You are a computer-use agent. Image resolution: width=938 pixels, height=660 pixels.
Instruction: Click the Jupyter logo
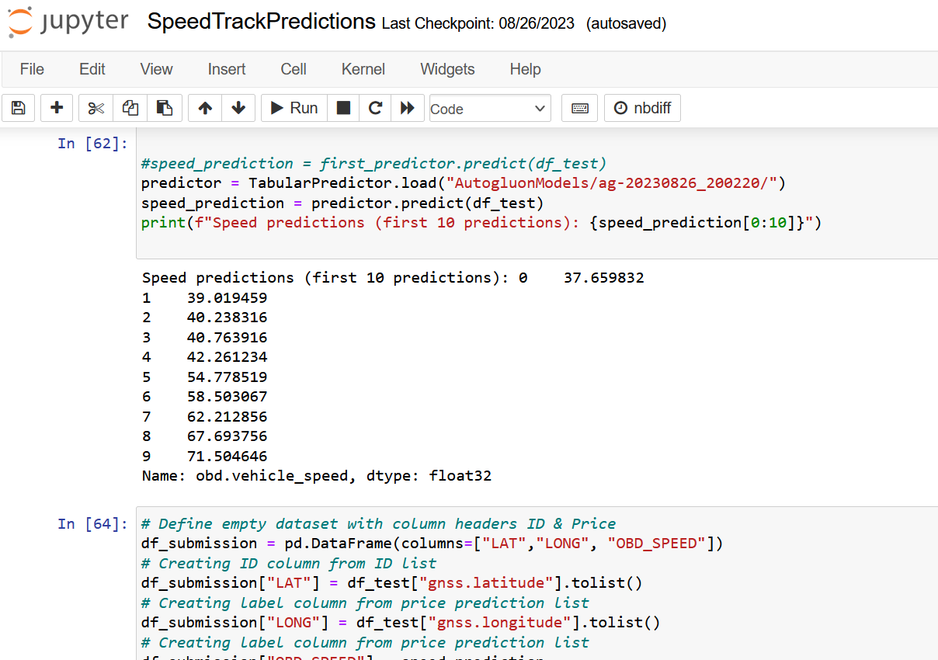tap(68, 22)
